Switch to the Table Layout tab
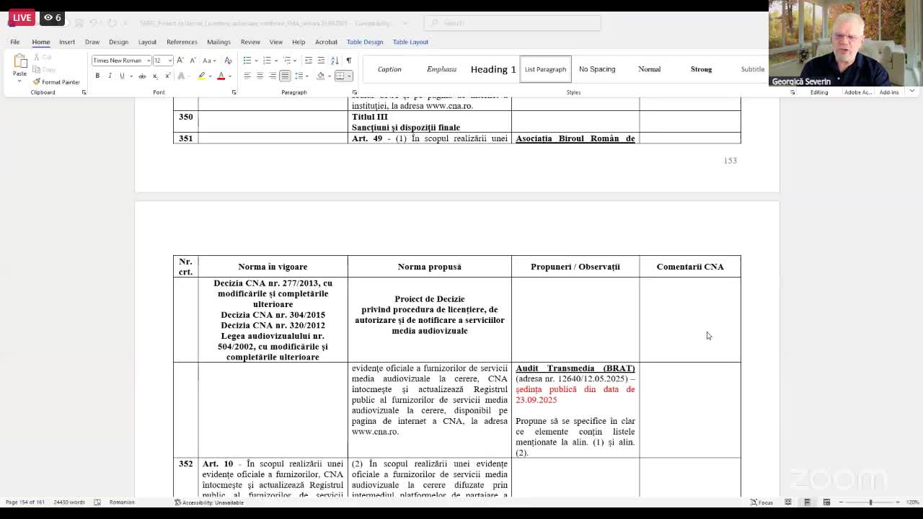The width and height of the screenshot is (923, 519). click(410, 42)
